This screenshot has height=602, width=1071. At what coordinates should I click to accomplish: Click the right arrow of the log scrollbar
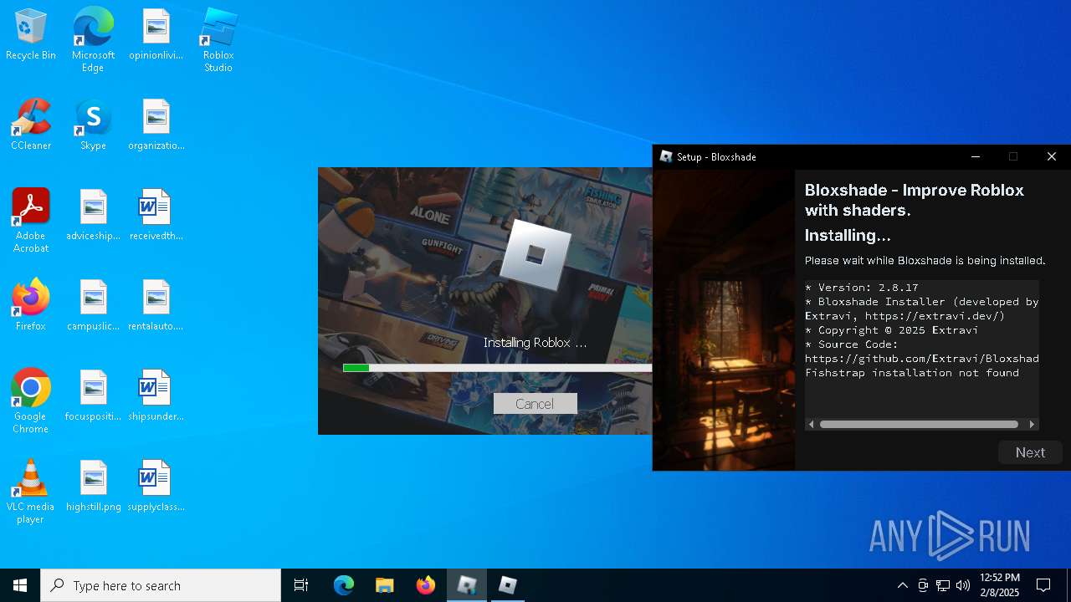[1032, 424]
